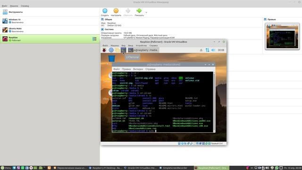Click the Создать (New) VM toolbar icon
Viewport: 302px width, 170px height.
click(x=105, y=12)
